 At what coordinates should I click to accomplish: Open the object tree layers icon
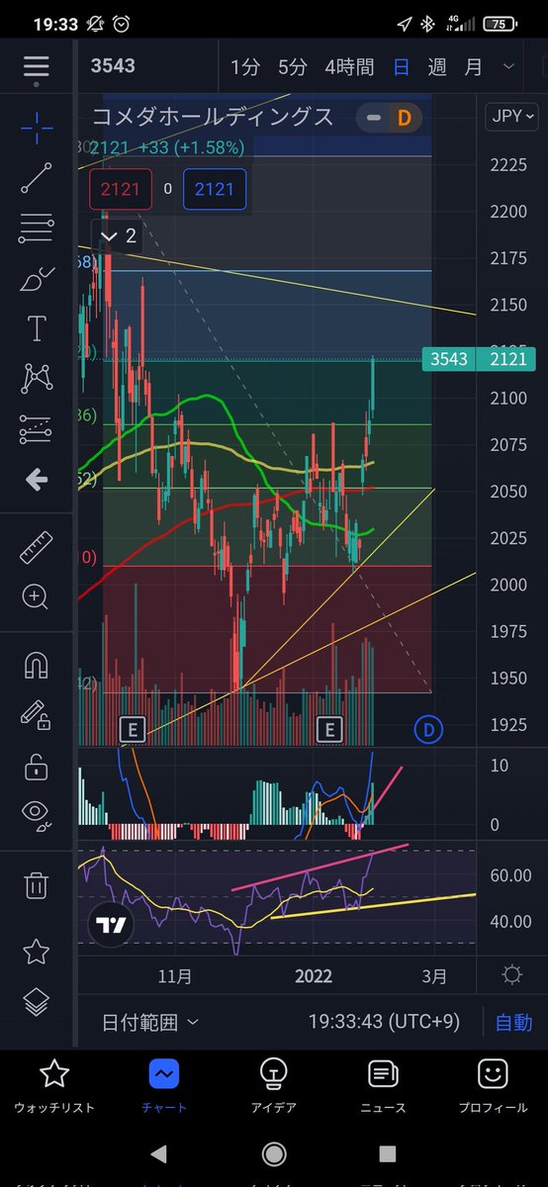37,1002
